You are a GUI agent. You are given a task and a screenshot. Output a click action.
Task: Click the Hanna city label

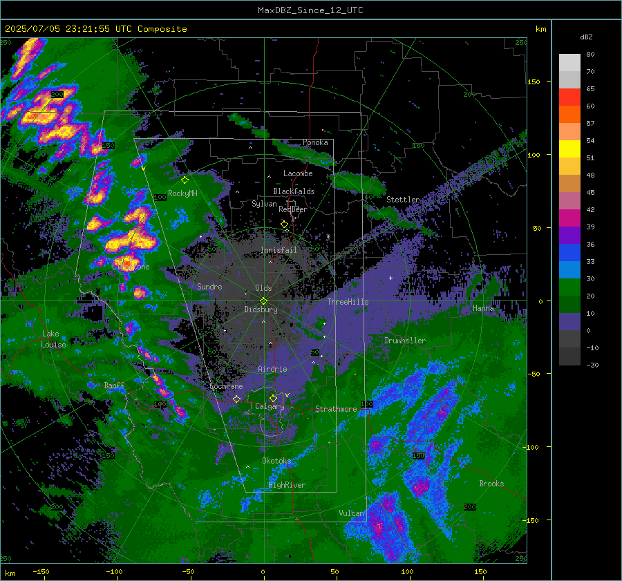[483, 308]
